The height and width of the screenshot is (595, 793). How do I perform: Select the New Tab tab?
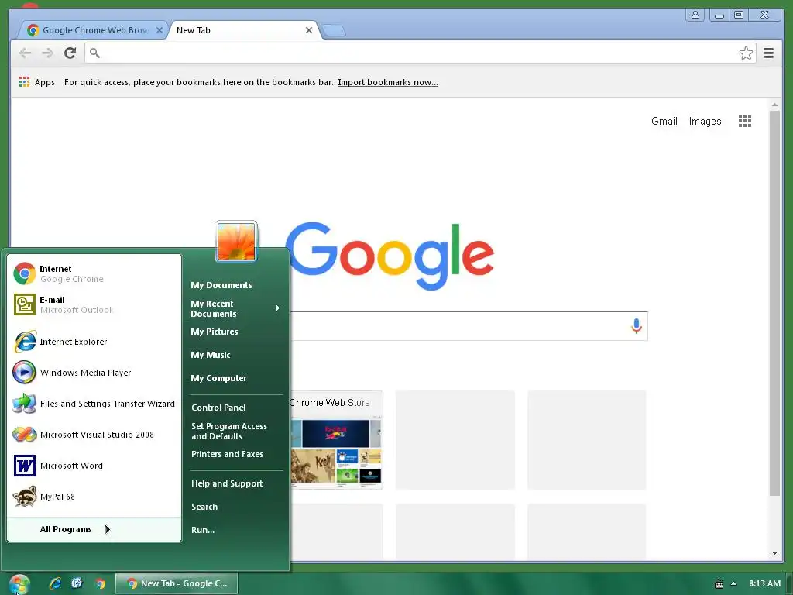pos(242,30)
